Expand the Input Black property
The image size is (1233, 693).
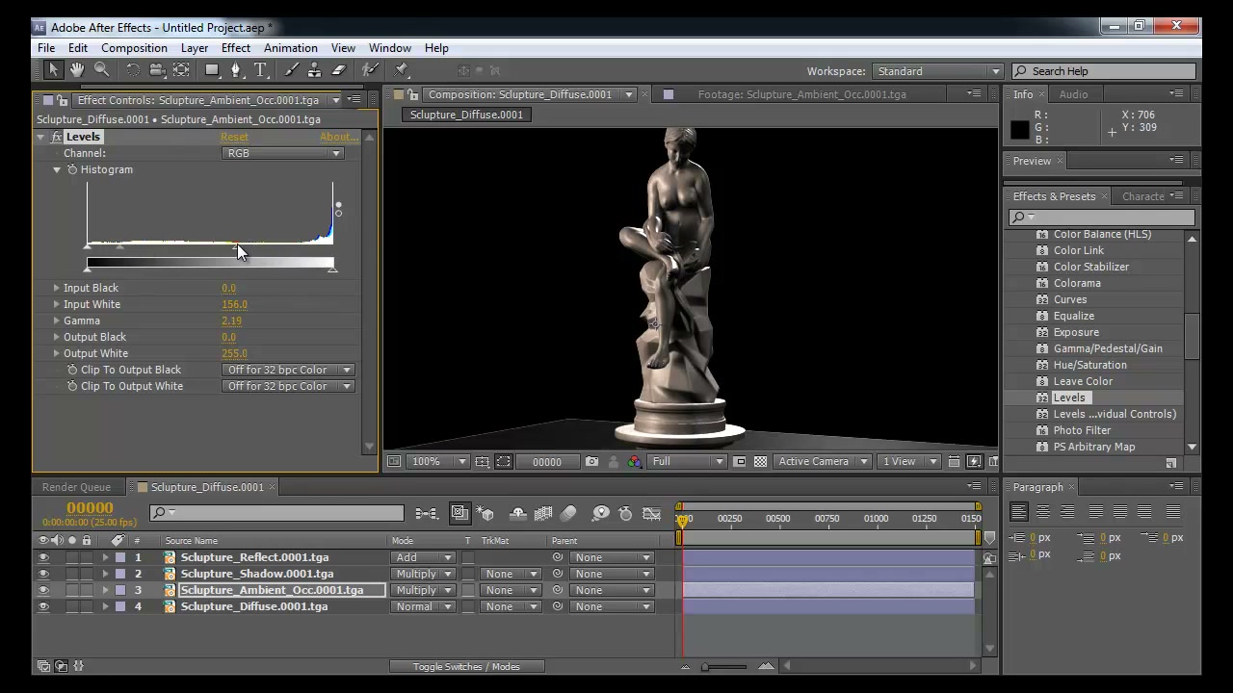[56, 288]
